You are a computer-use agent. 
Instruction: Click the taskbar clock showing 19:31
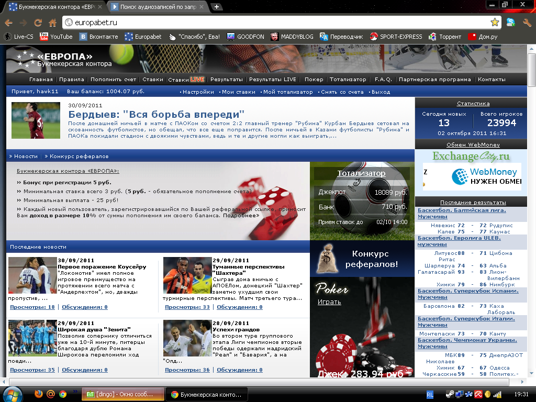tap(521, 394)
